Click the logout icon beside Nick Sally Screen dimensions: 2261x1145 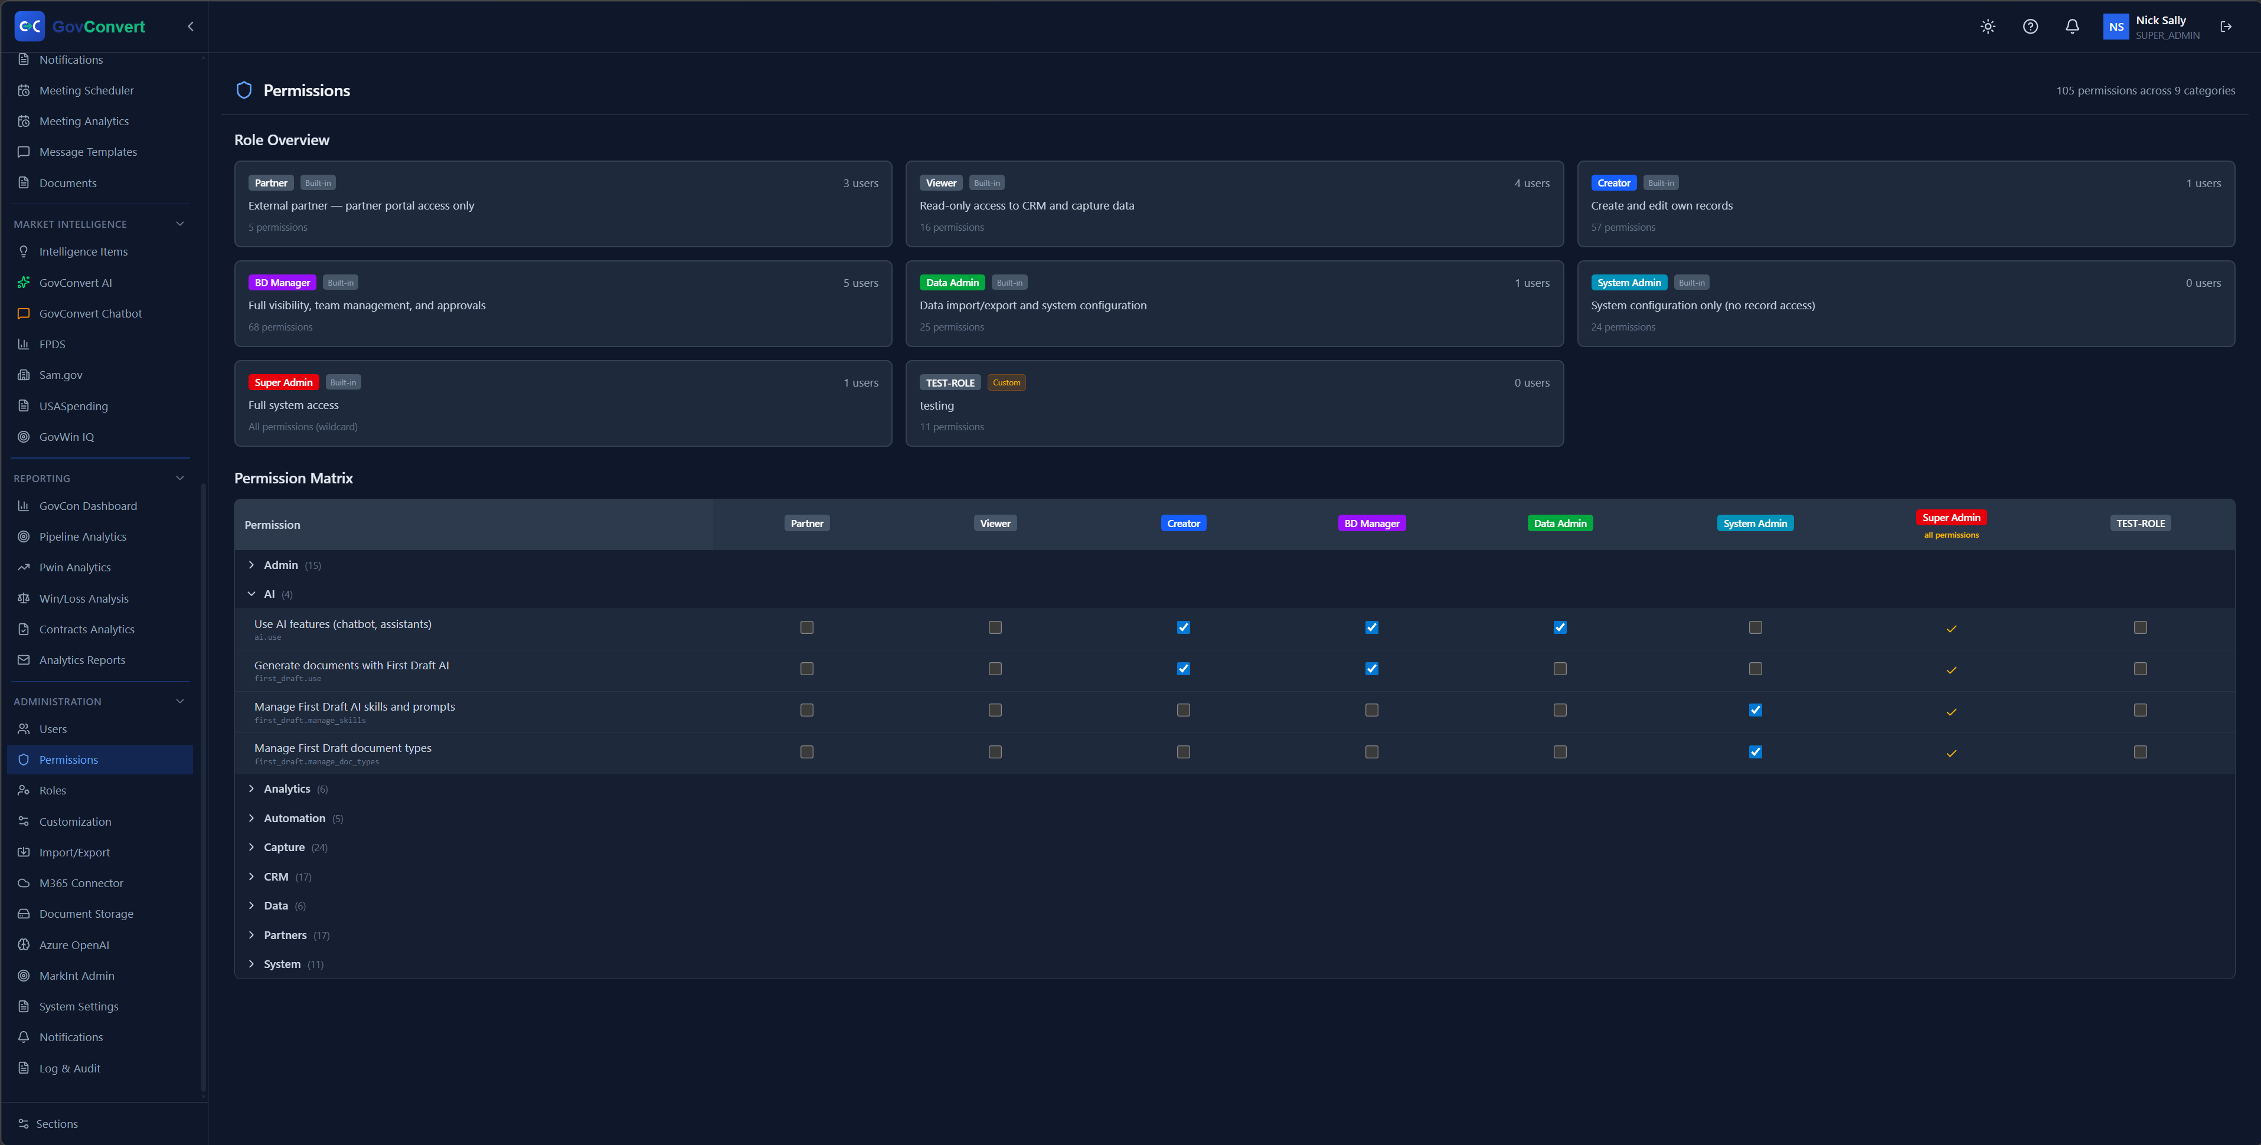point(2225,27)
